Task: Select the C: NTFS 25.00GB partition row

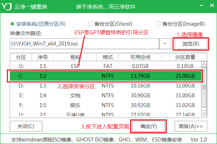Action: tap(105, 76)
